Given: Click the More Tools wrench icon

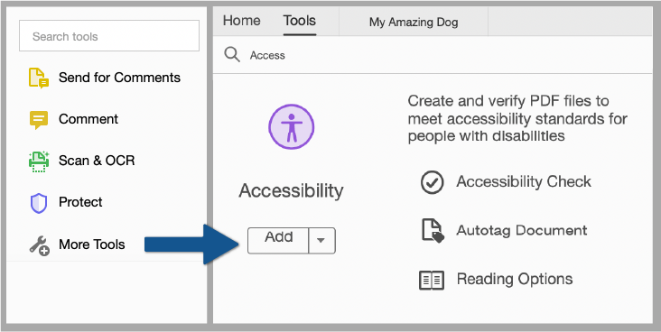Looking at the screenshot, I should (39, 245).
